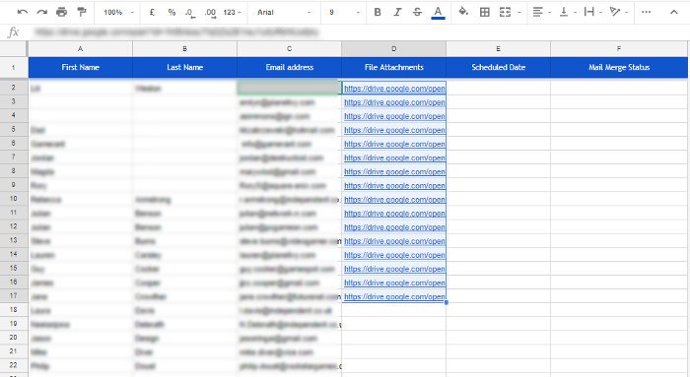
Task: Open the 123 number format dropdown
Action: 232,12
